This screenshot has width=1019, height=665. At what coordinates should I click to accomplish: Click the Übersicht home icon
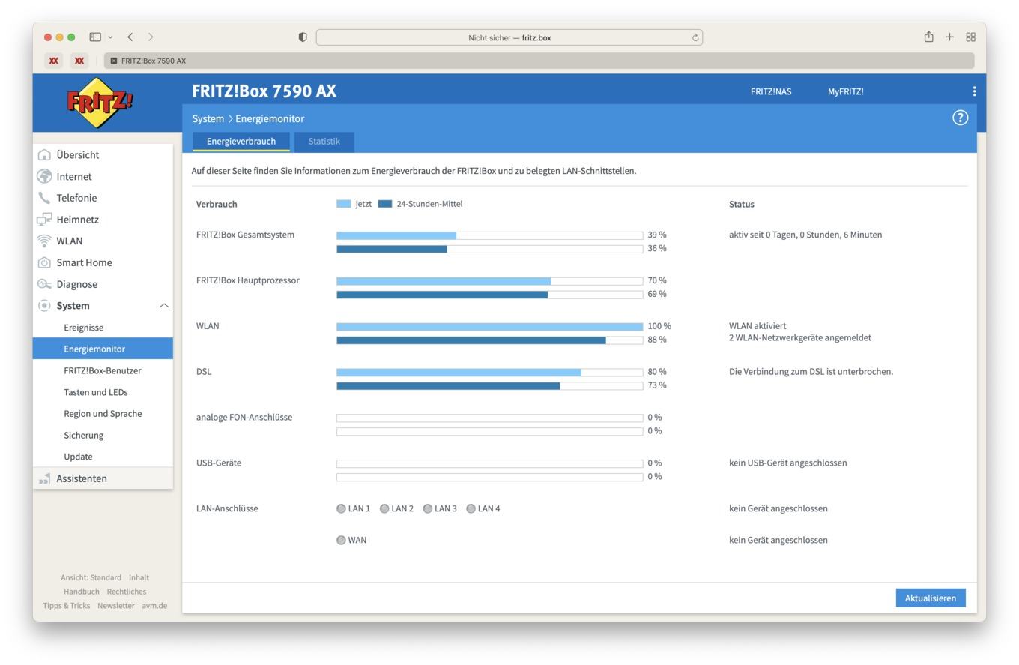pyautogui.click(x=44, y=155)
